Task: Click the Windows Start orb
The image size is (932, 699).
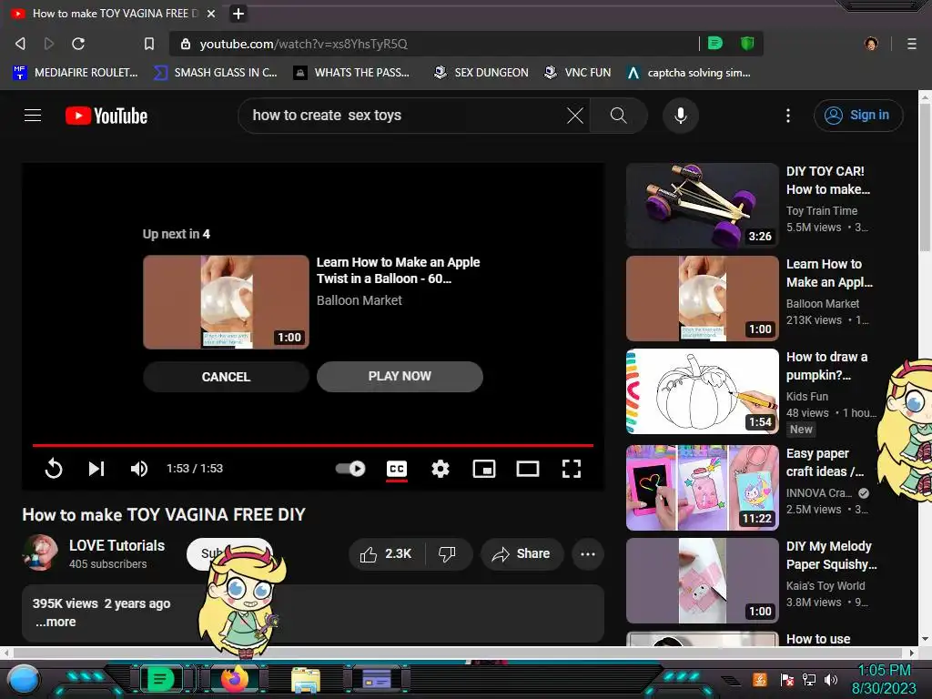Action: [24, 679]
